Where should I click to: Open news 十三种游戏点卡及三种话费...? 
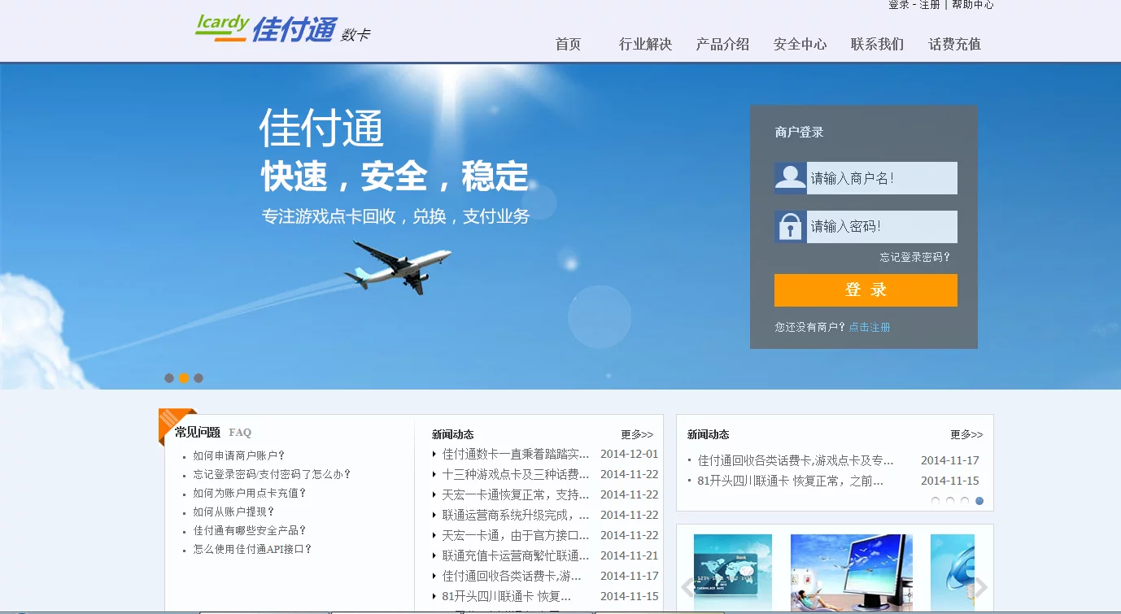pos(516,474)
